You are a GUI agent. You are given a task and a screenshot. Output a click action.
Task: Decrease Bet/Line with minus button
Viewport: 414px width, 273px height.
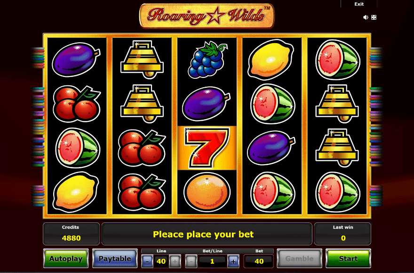(191, 261)
